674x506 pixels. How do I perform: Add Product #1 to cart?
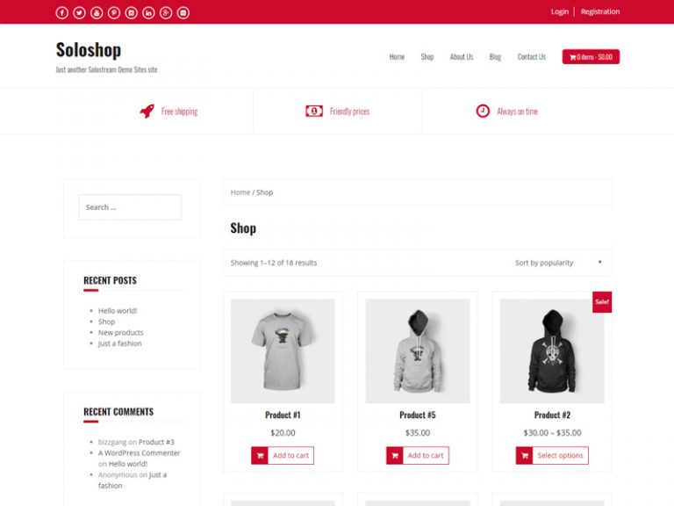(283, 455)
